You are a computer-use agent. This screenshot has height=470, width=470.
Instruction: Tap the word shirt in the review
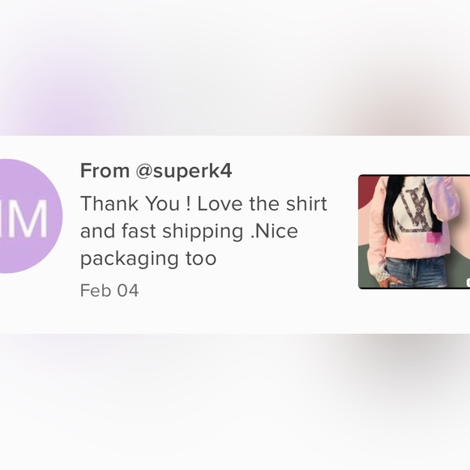(x=306, y=203)
